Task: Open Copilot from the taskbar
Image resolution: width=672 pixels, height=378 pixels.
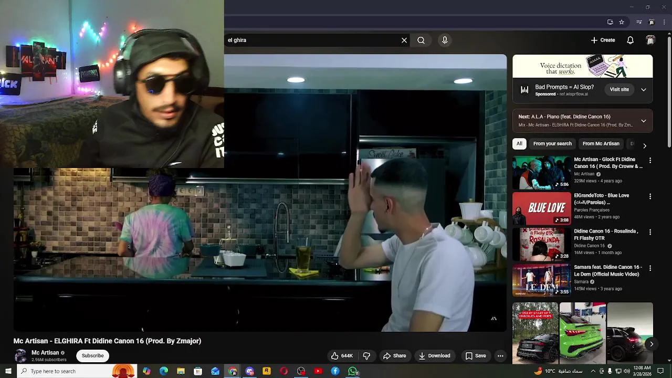Action: click(146, 371)
